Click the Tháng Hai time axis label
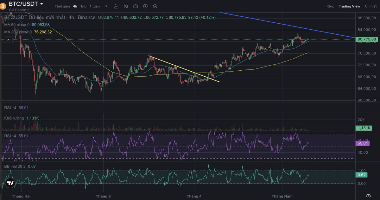 coord(22,196)
